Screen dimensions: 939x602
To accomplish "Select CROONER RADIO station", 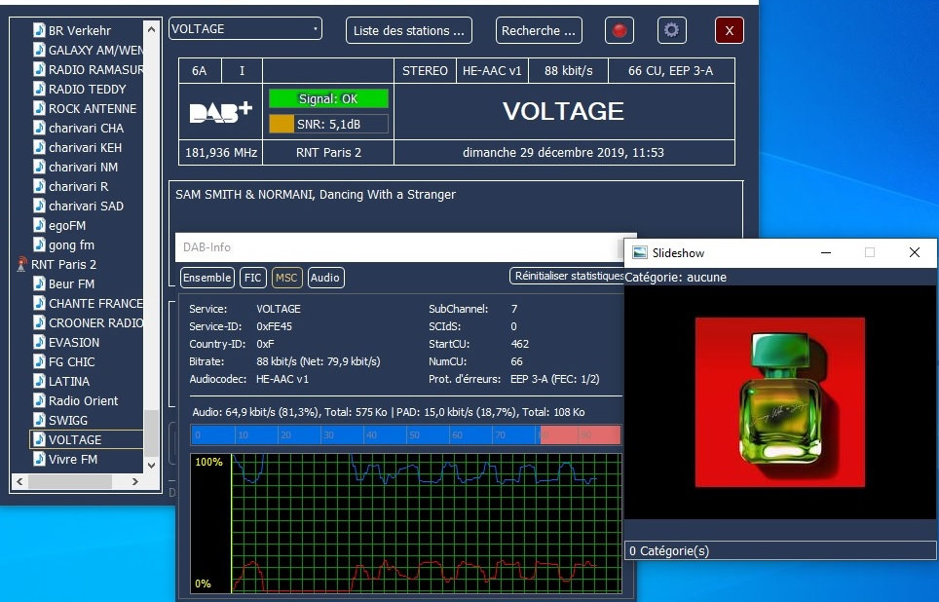I will (x=95, y=322).
